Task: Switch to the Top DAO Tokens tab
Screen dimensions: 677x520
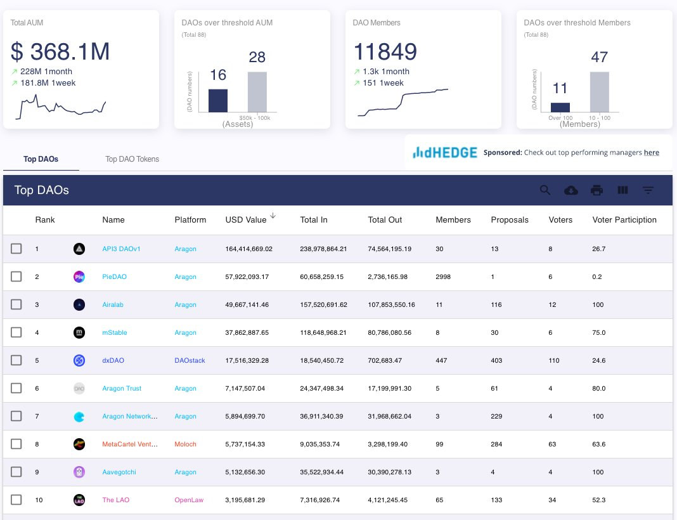Action: click(132, 159)
